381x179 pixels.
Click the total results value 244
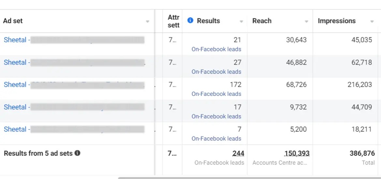tap(238, 153)
